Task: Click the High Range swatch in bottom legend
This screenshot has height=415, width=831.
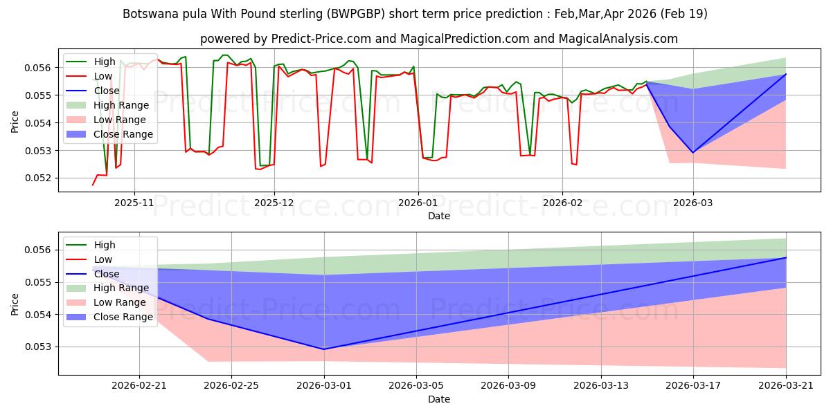Action: pyautogui.click(x=79, y=288)
